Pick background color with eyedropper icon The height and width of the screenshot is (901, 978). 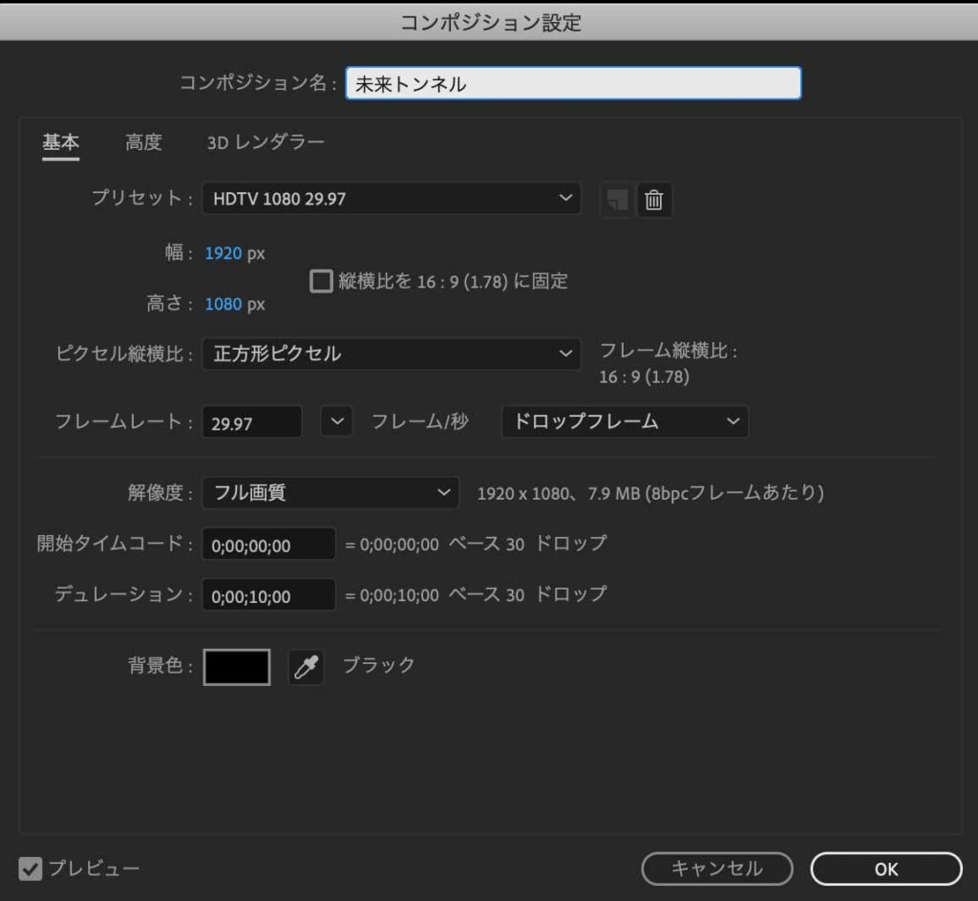307,667
